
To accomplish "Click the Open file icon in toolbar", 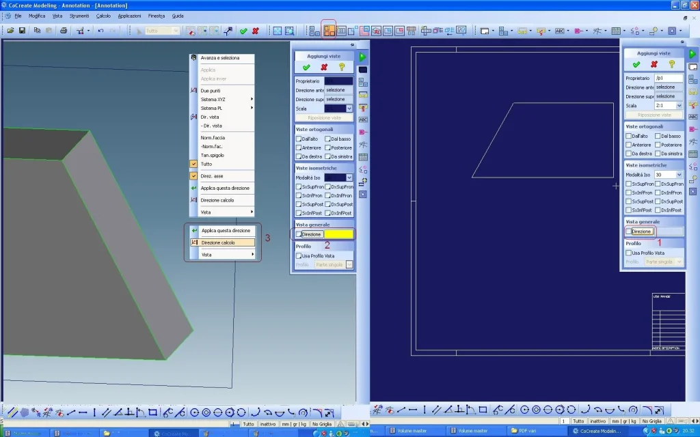I will [10, 30].
